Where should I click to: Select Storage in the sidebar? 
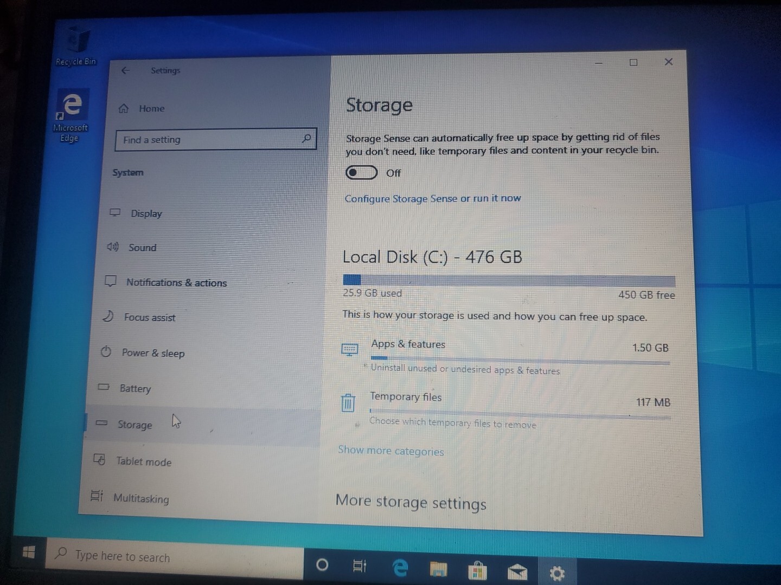203,425
